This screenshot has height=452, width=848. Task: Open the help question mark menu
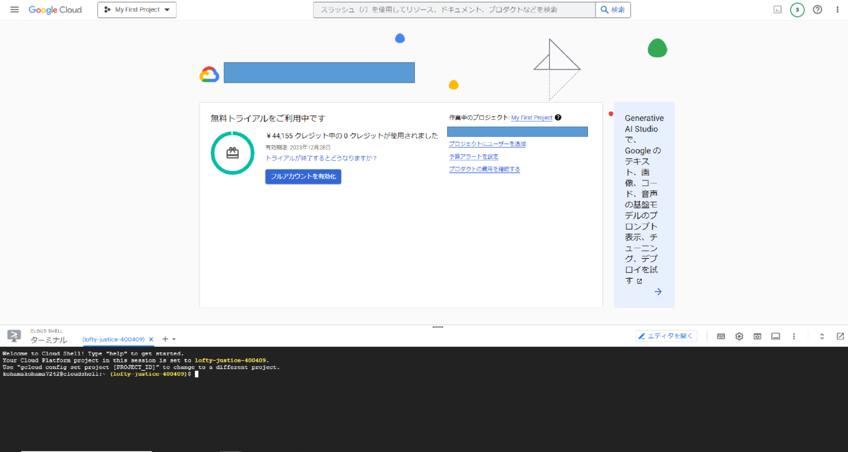[817, 9]
